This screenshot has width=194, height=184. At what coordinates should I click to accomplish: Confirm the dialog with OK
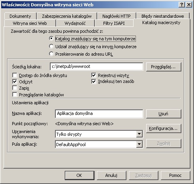(79, 175)
